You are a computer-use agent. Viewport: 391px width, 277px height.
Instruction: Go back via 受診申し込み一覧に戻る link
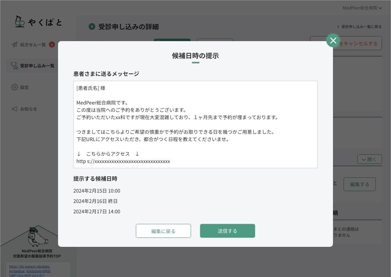(359, 27)
